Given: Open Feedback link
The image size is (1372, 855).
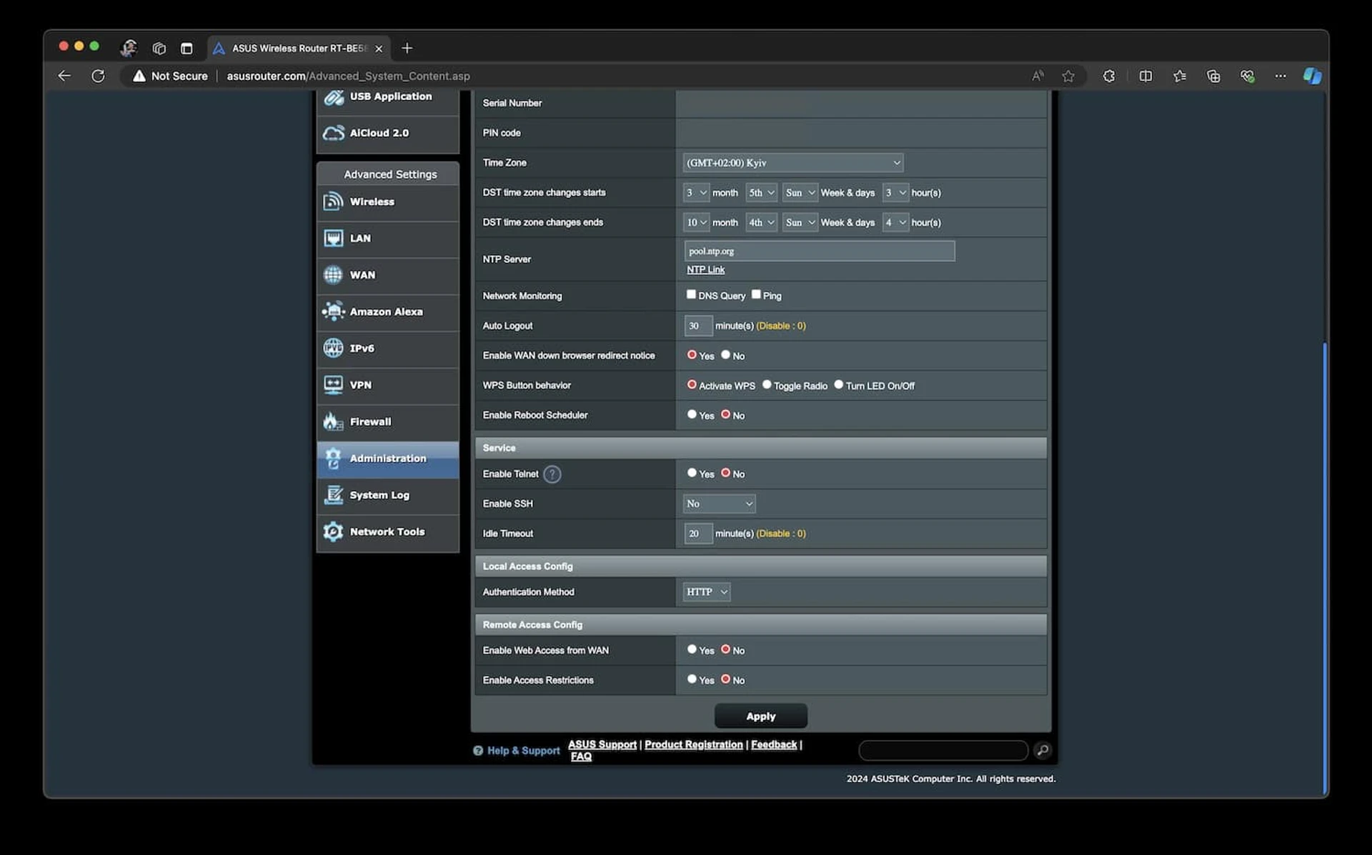Looking at the screenshot, I should (x=774, y=744).
